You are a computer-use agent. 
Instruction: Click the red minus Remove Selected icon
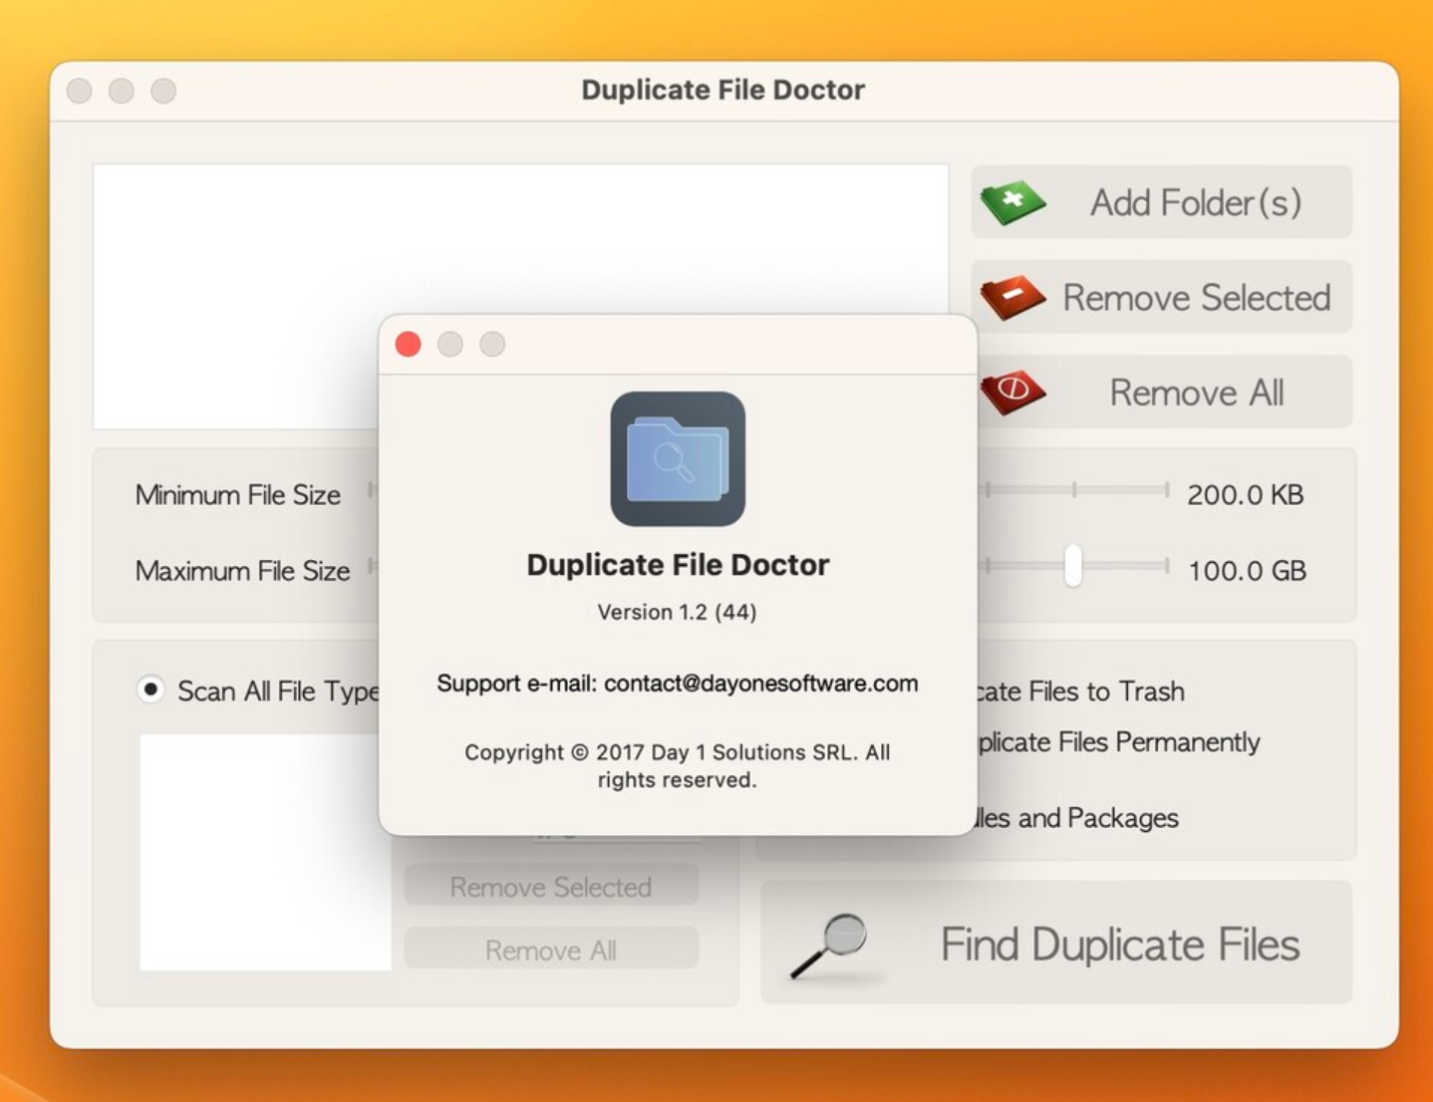[x=1012, y=297]
